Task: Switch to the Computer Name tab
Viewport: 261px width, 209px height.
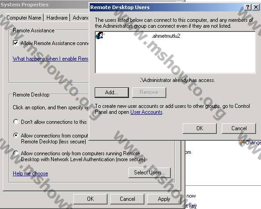Action: pos(24,18)
